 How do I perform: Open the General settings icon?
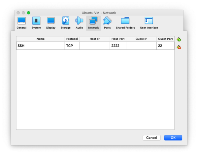click(21, 23)
